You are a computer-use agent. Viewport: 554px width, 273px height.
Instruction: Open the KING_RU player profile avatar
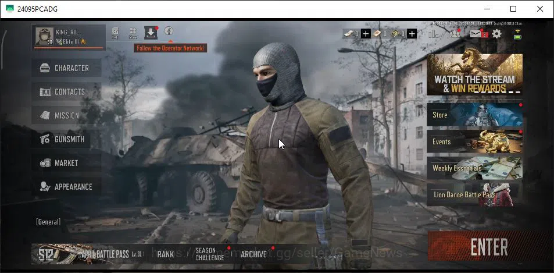coord(45,36)
